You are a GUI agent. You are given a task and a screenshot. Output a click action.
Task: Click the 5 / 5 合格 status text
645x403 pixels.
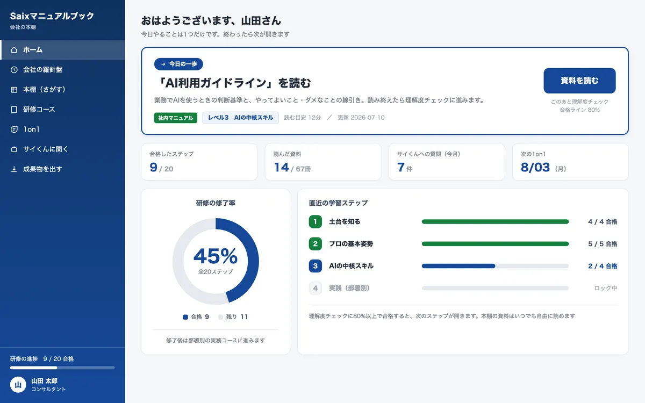pyautogui.click(x=603, y=244)
